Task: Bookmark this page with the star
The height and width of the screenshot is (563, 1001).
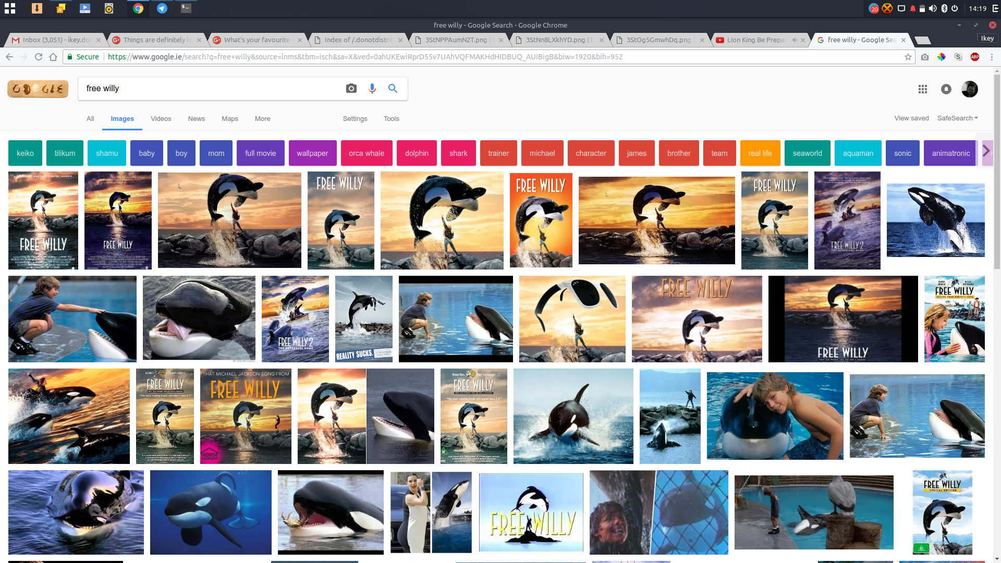Action: [908, 57]
